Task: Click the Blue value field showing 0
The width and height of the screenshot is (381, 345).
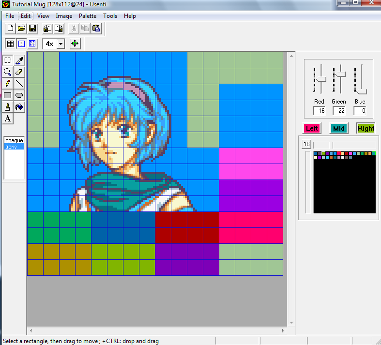Action: 360,111
